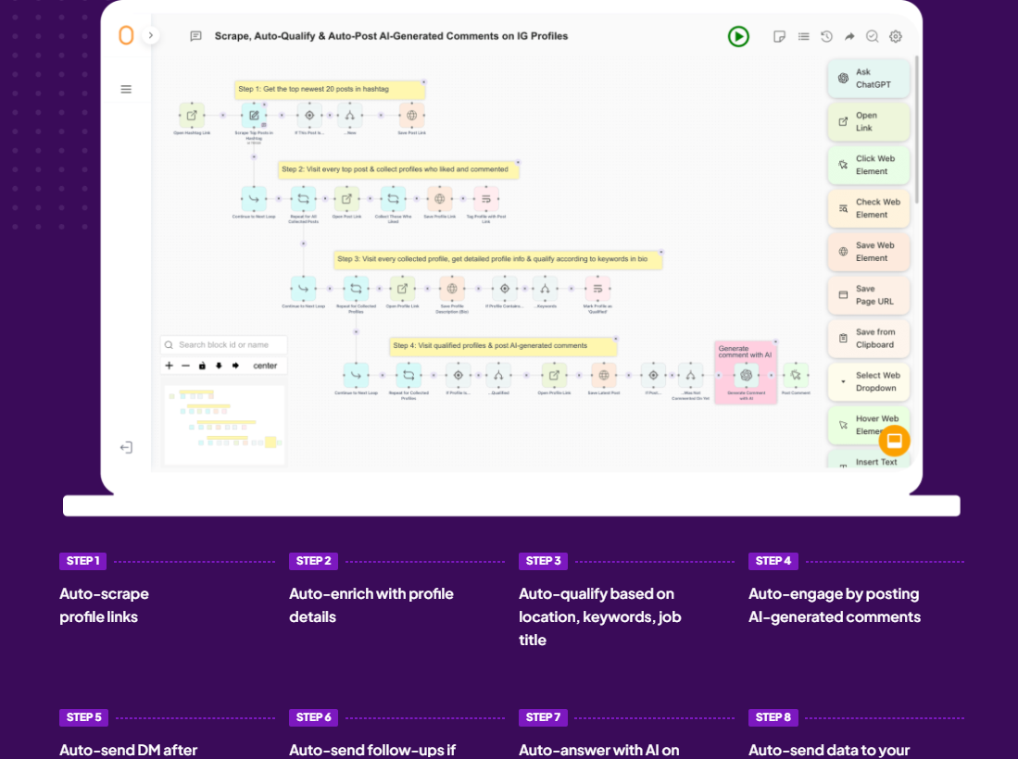
Task: Open the hamburger menu in left sidebar
Action: [126, 89]
